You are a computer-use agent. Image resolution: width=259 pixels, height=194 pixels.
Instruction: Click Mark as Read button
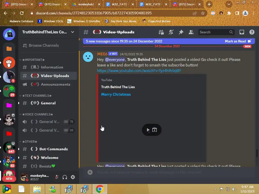coord(238,41)
